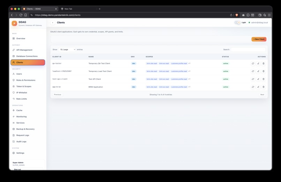Open the Users page
This screenshot has height=182, width=281.
click(x=28, y=74)
